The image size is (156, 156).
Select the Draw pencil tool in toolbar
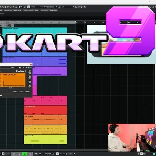(11, 7)
